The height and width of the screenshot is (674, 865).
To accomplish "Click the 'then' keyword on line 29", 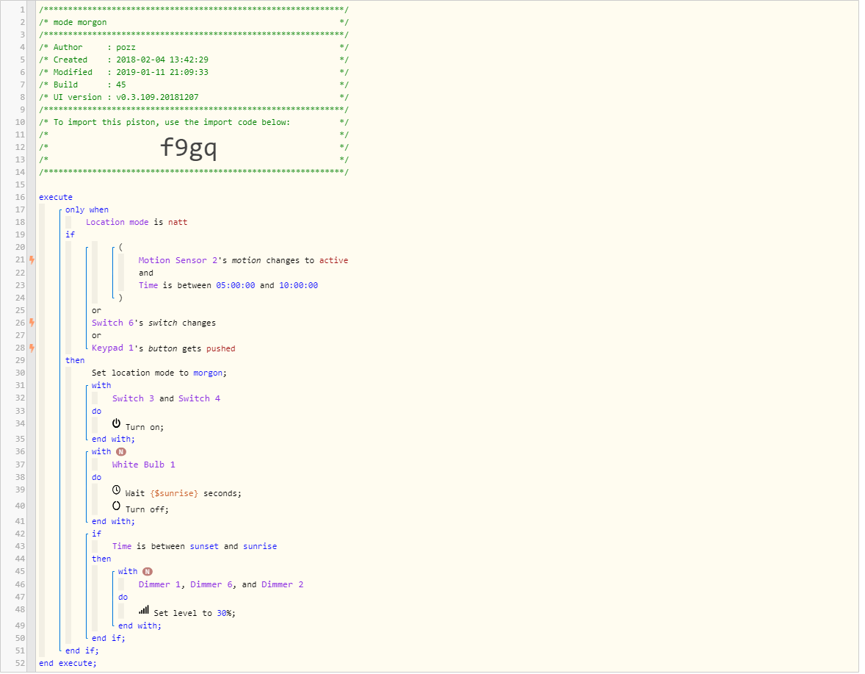I will [75, 360].
